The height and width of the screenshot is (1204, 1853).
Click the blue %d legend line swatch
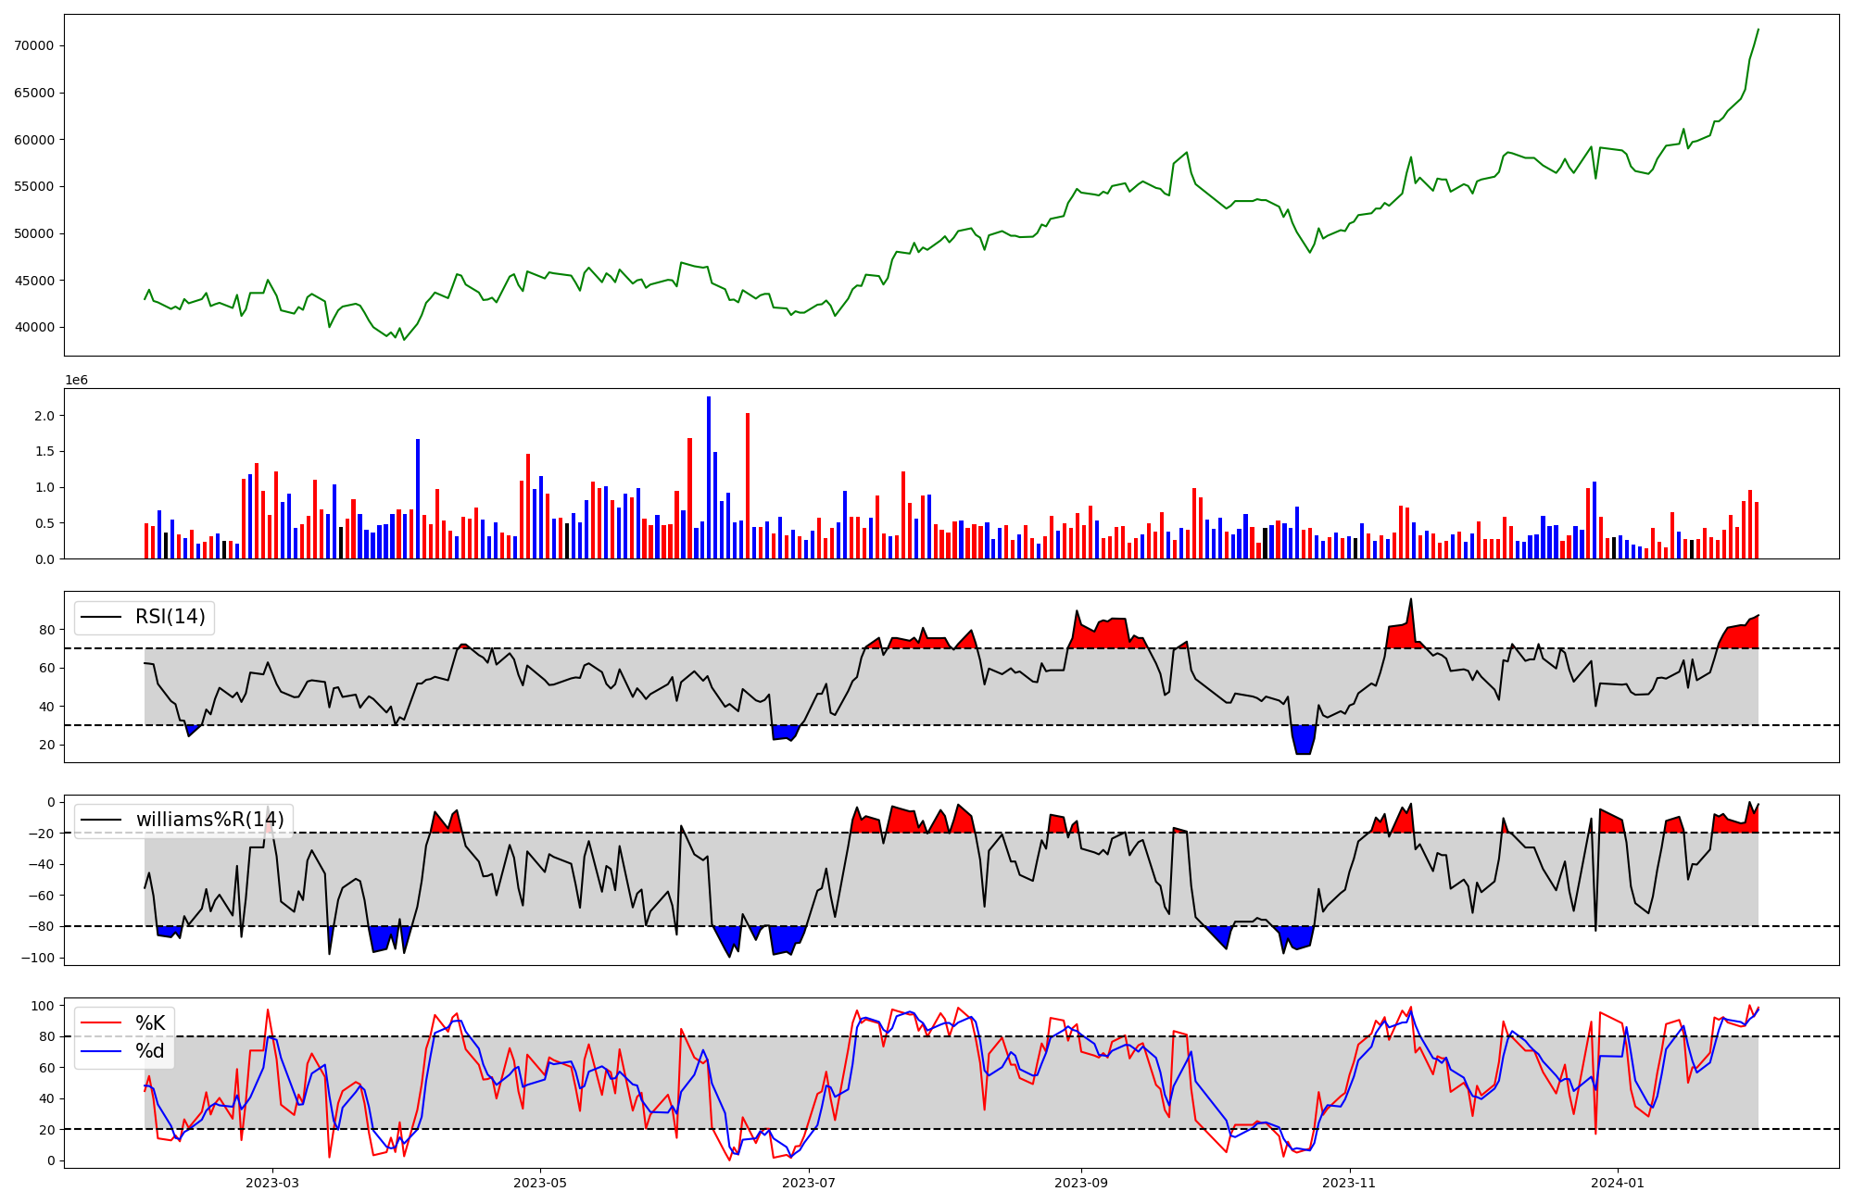[x=102, y=1051]
